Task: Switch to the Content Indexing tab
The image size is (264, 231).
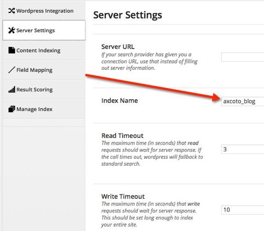Action: click(44, 50)
